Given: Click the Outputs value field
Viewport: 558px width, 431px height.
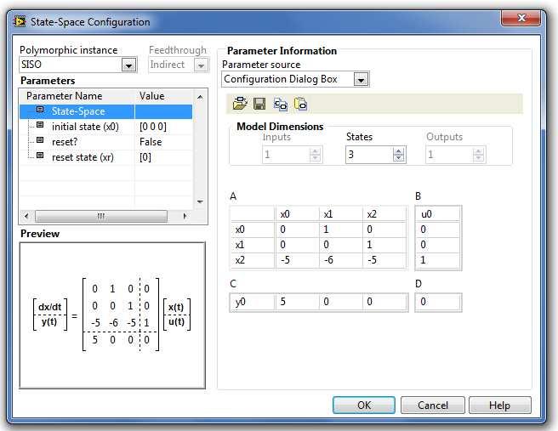Looking at the screenshot, I should coord(449,155).
